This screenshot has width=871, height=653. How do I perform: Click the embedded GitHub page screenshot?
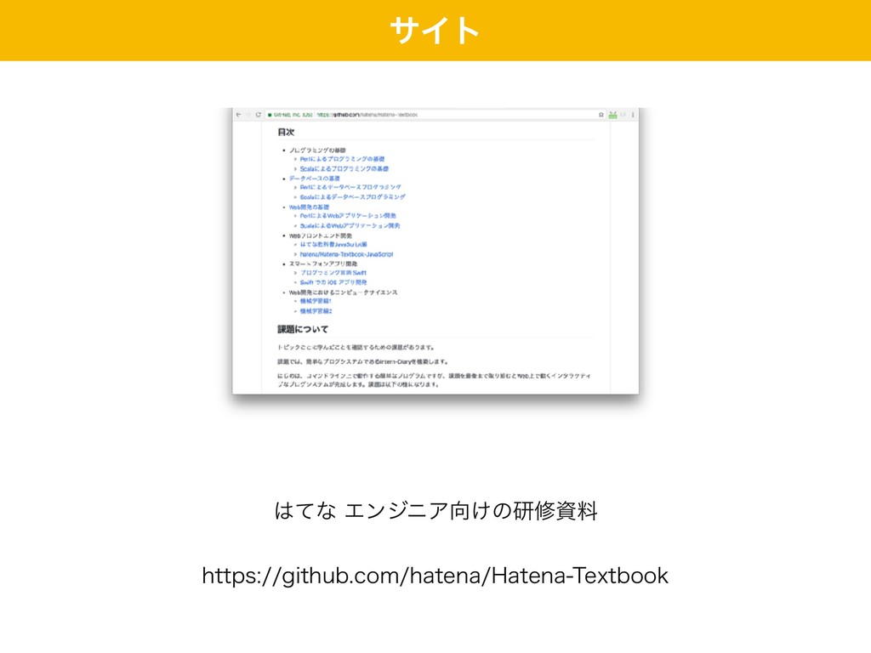[435, 251]
